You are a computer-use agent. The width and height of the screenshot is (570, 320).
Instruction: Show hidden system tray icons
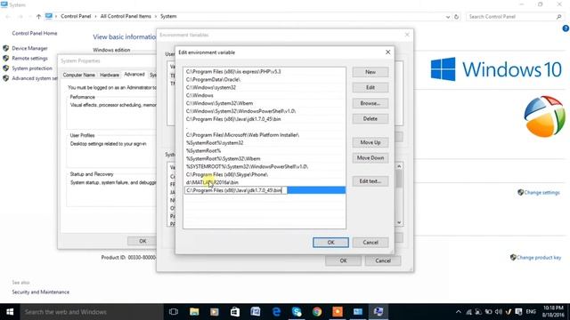point(459,312)
